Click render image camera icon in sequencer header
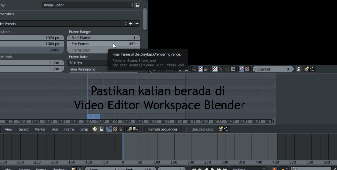This screenshot has height=170, width=337. pos(220,129)
